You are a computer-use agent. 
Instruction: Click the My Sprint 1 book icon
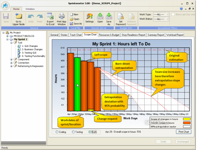pyautogui.click(x=11, y=39)
